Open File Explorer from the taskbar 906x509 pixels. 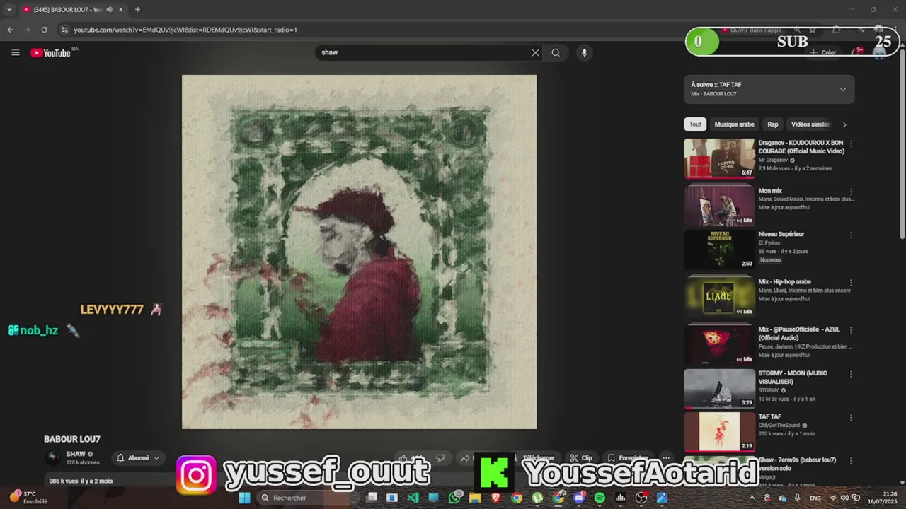click(475, 498)
